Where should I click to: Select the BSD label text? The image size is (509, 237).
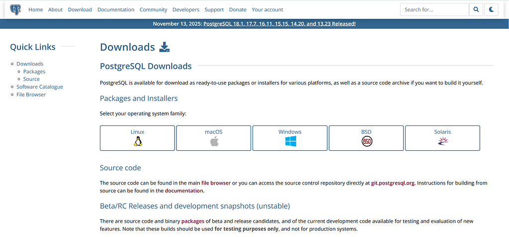[366, 132]
